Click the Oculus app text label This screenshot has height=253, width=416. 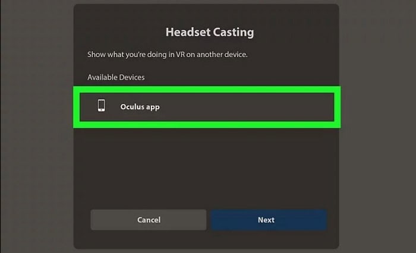(140, 107)
